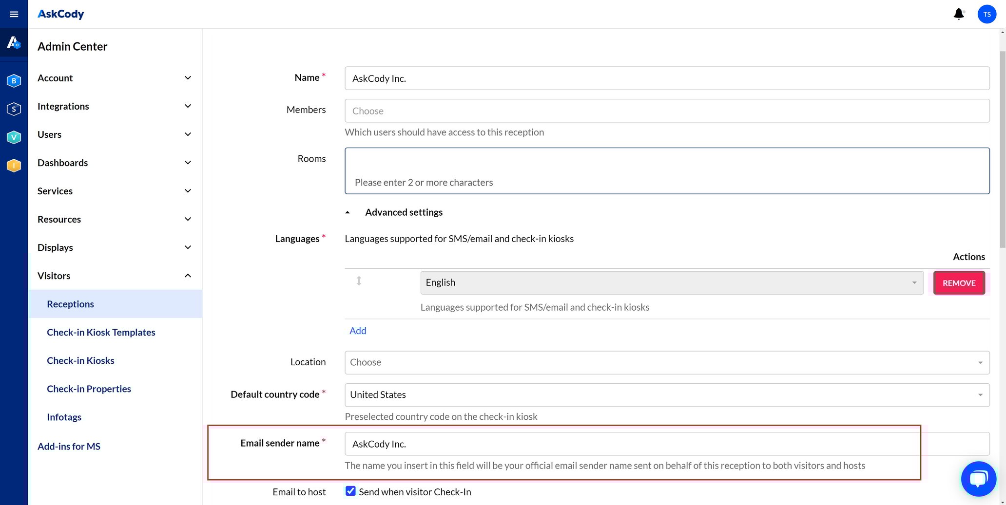Select the Admin Center gear icon

[x=13, y=42]
